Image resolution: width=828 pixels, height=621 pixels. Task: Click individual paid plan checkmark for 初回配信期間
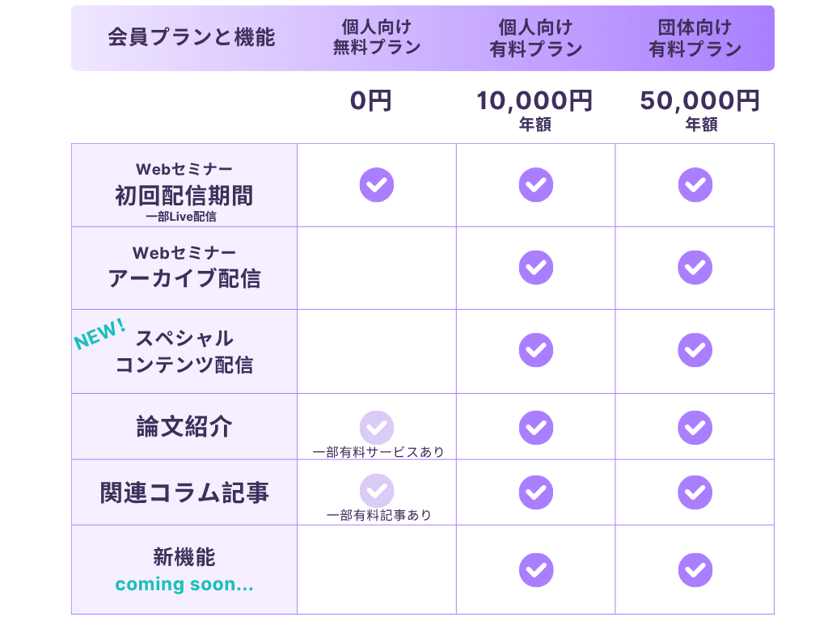point(535,185)
